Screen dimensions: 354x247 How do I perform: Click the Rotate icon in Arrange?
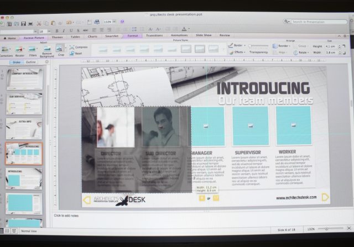[295, 53]
